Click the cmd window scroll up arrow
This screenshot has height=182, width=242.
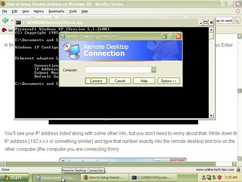211,30
